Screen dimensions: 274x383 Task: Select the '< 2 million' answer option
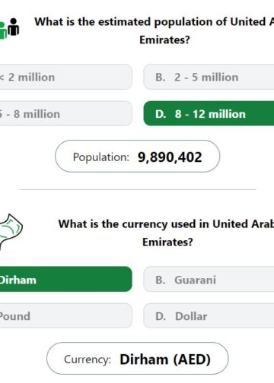tap(65, 77)
